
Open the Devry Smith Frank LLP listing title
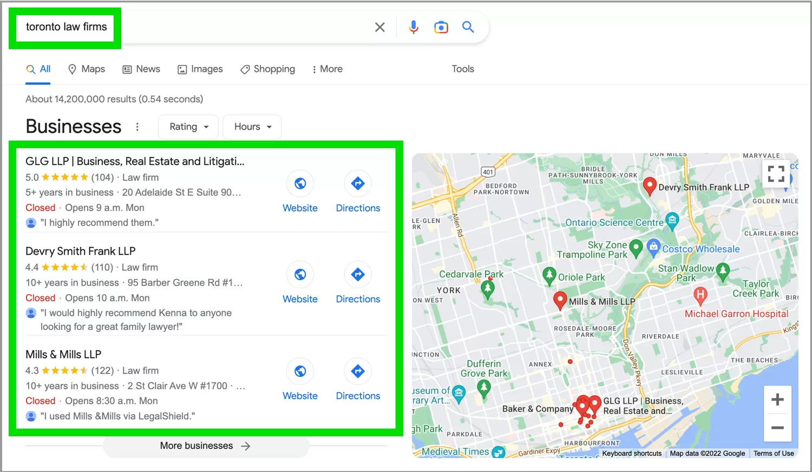81,251
